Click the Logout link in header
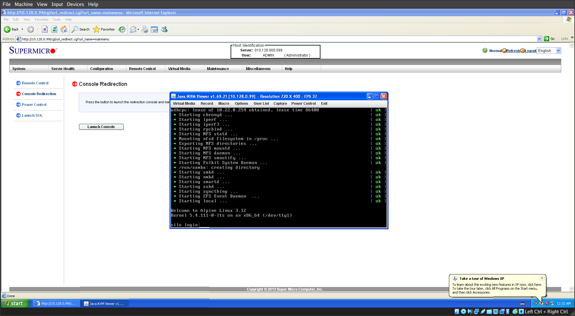This screenshot has height=316, width=575. click(530, 51)
